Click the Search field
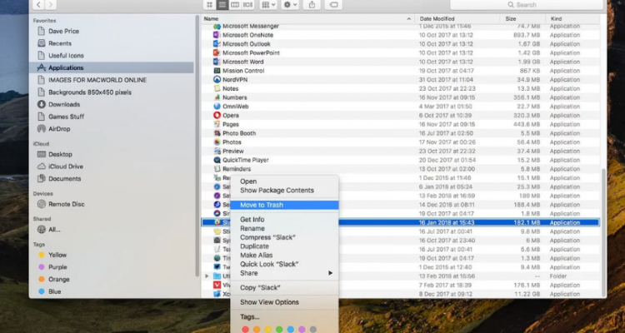This screenshot has height=333, width=625. pos(526,5)
